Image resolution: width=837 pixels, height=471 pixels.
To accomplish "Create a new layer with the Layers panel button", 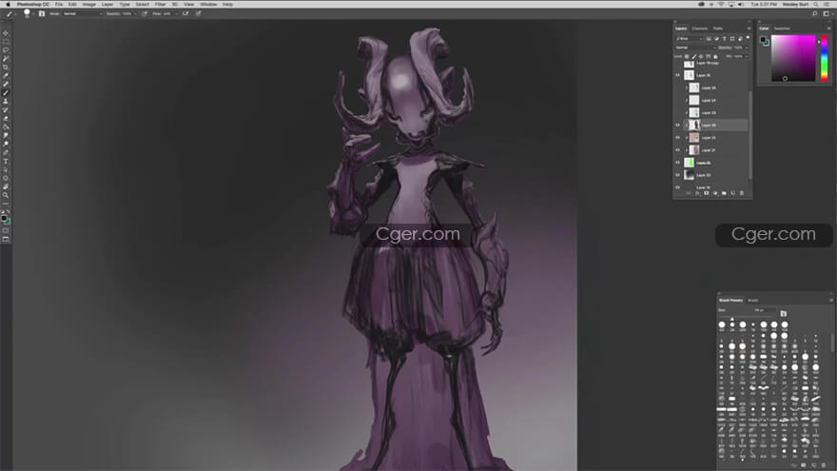I will (x=733, y=193).
